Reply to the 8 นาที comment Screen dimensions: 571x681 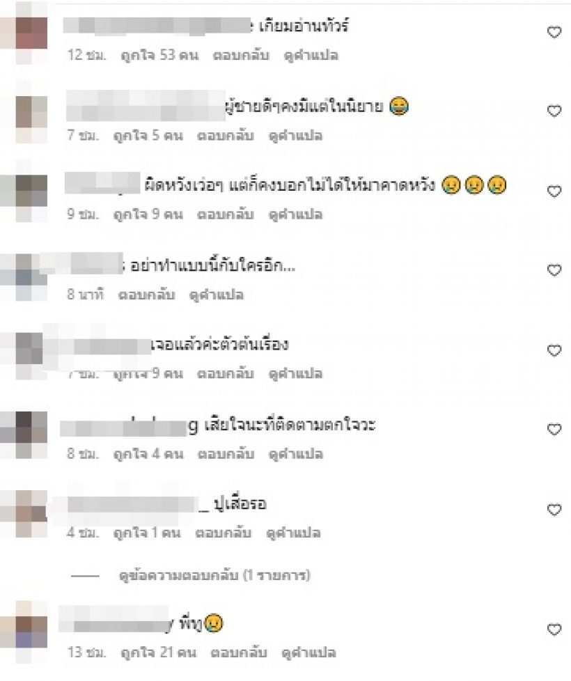pyautogui.click(x=147, y=295)
